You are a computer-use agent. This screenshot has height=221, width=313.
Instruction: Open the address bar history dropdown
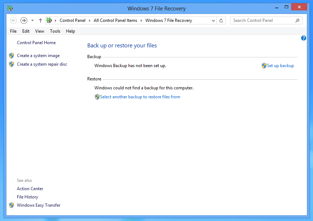[213, 20]
